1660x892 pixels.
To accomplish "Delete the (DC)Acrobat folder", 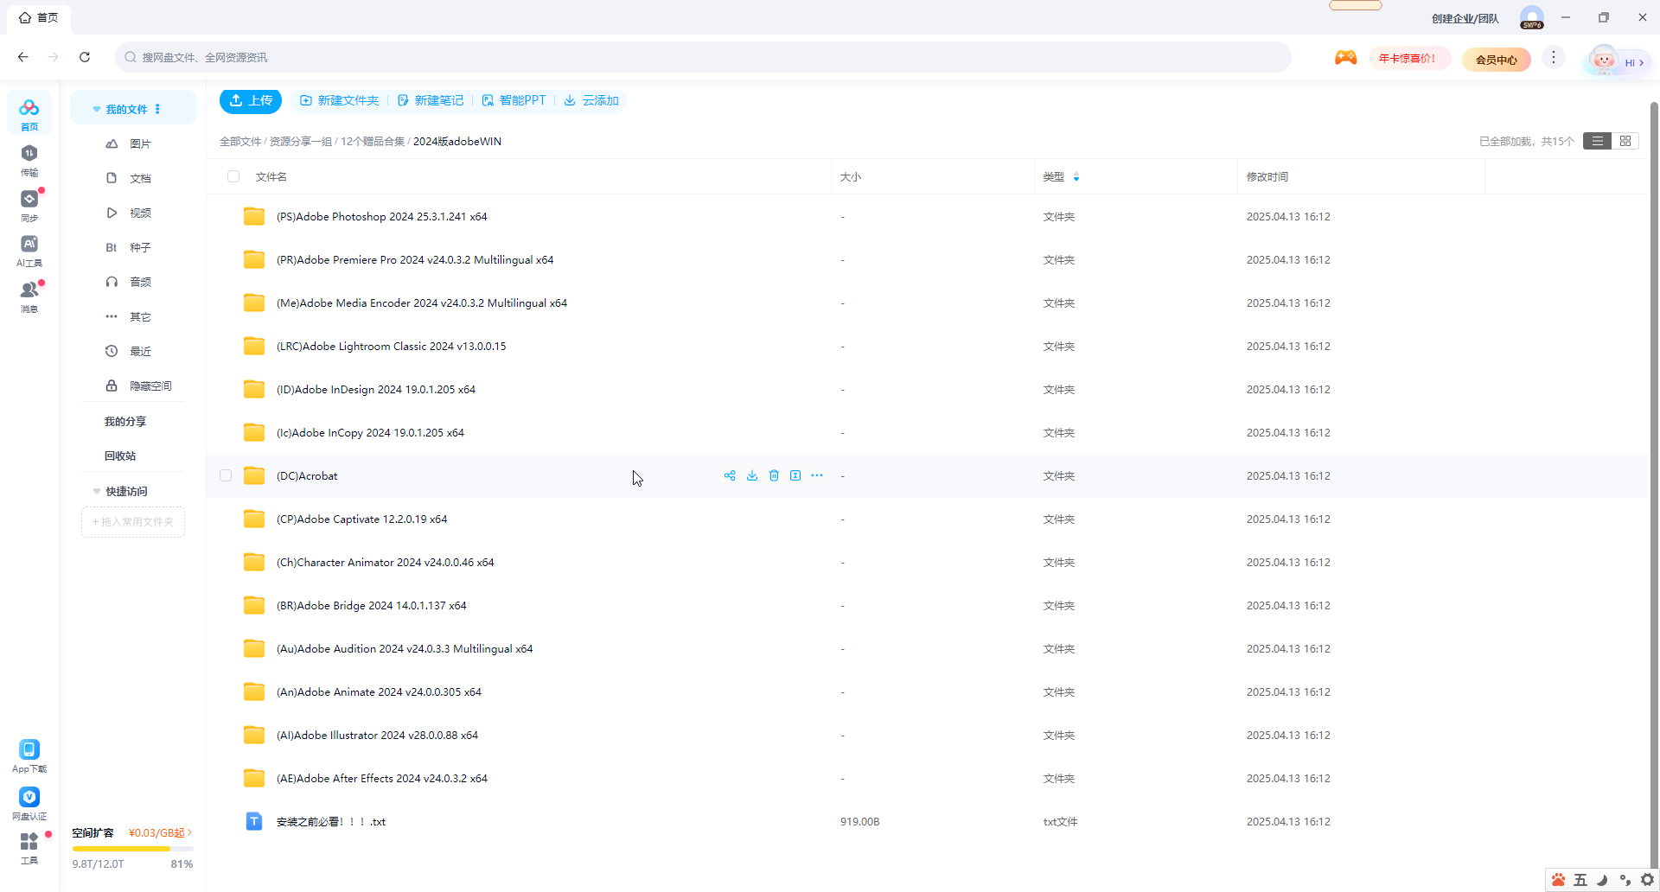I will pos(774,475).
